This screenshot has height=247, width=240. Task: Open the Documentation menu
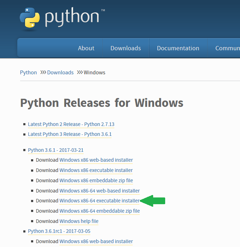point(178,48)
